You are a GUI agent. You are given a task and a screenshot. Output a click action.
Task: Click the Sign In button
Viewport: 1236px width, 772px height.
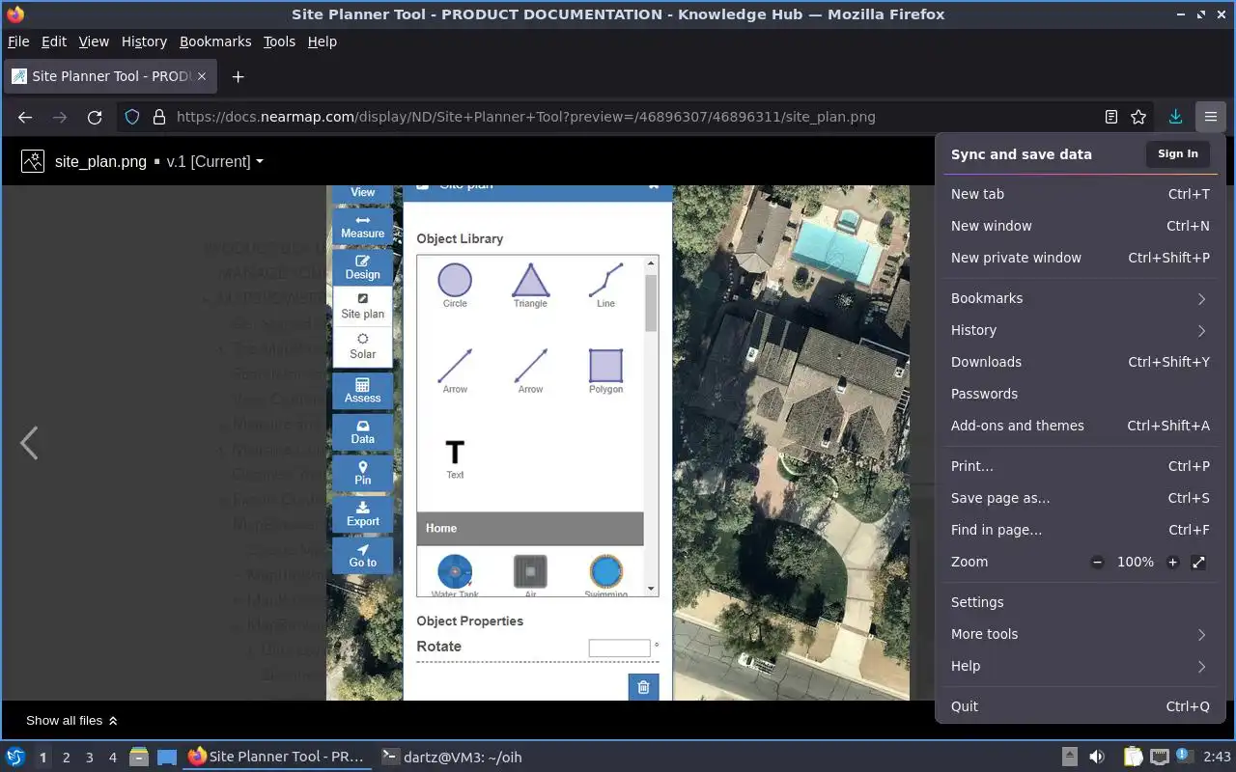(x=1178, y=154)
